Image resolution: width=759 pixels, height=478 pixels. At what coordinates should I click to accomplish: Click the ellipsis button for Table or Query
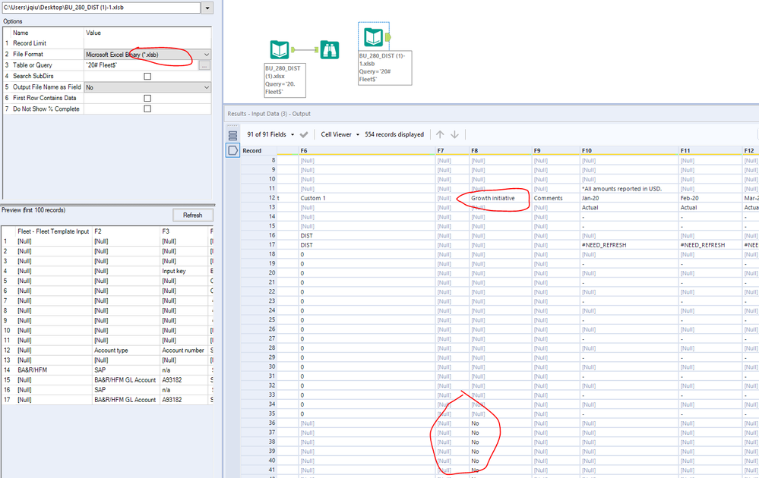[x=204, y=66]
